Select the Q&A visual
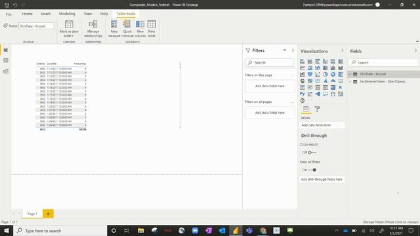 (325, 94)
